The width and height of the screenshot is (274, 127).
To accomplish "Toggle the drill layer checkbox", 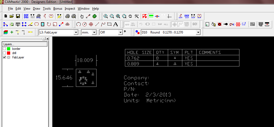I will pos(5,53).
